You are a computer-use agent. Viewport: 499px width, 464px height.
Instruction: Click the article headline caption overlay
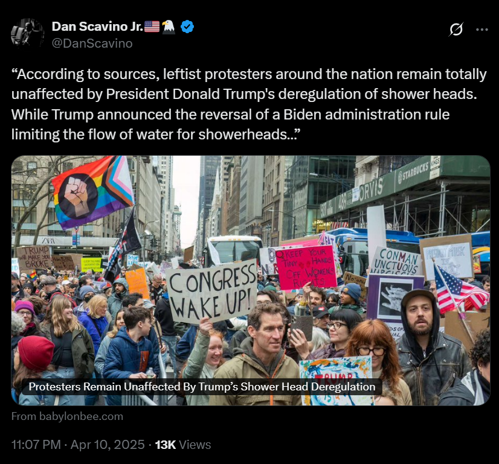click(x=202, y=386)
